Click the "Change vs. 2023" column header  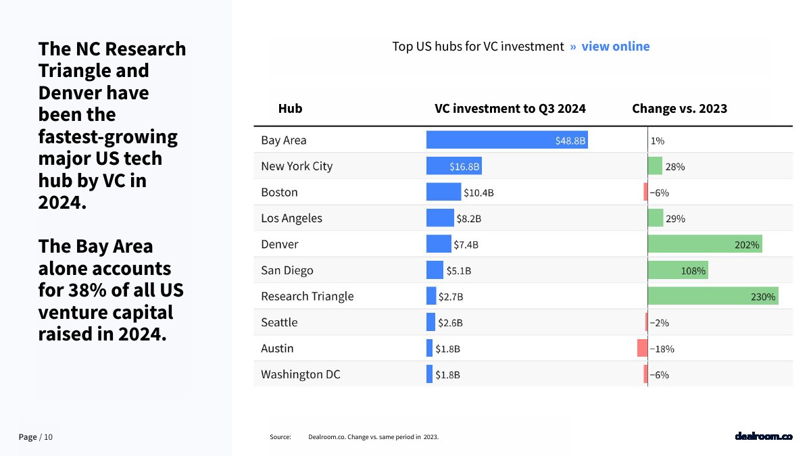click(679, 109)
